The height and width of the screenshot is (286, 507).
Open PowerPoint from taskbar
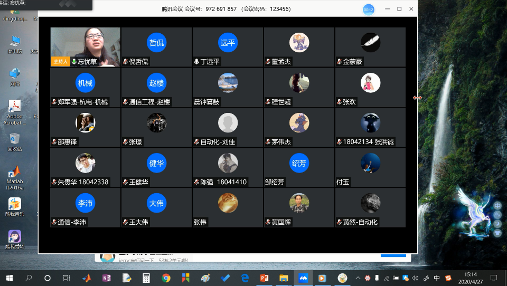point(264,278)
